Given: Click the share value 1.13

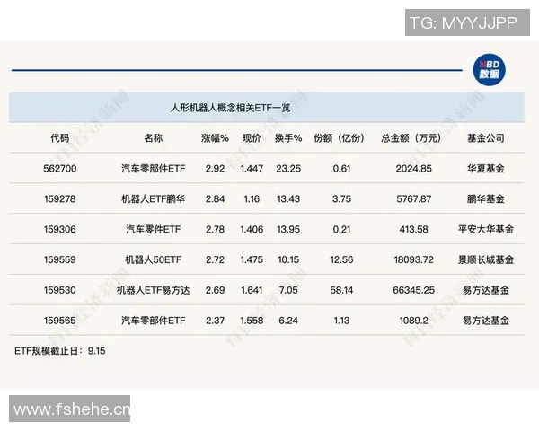Looking at the screenshot, I should click(x=341, y=321).
